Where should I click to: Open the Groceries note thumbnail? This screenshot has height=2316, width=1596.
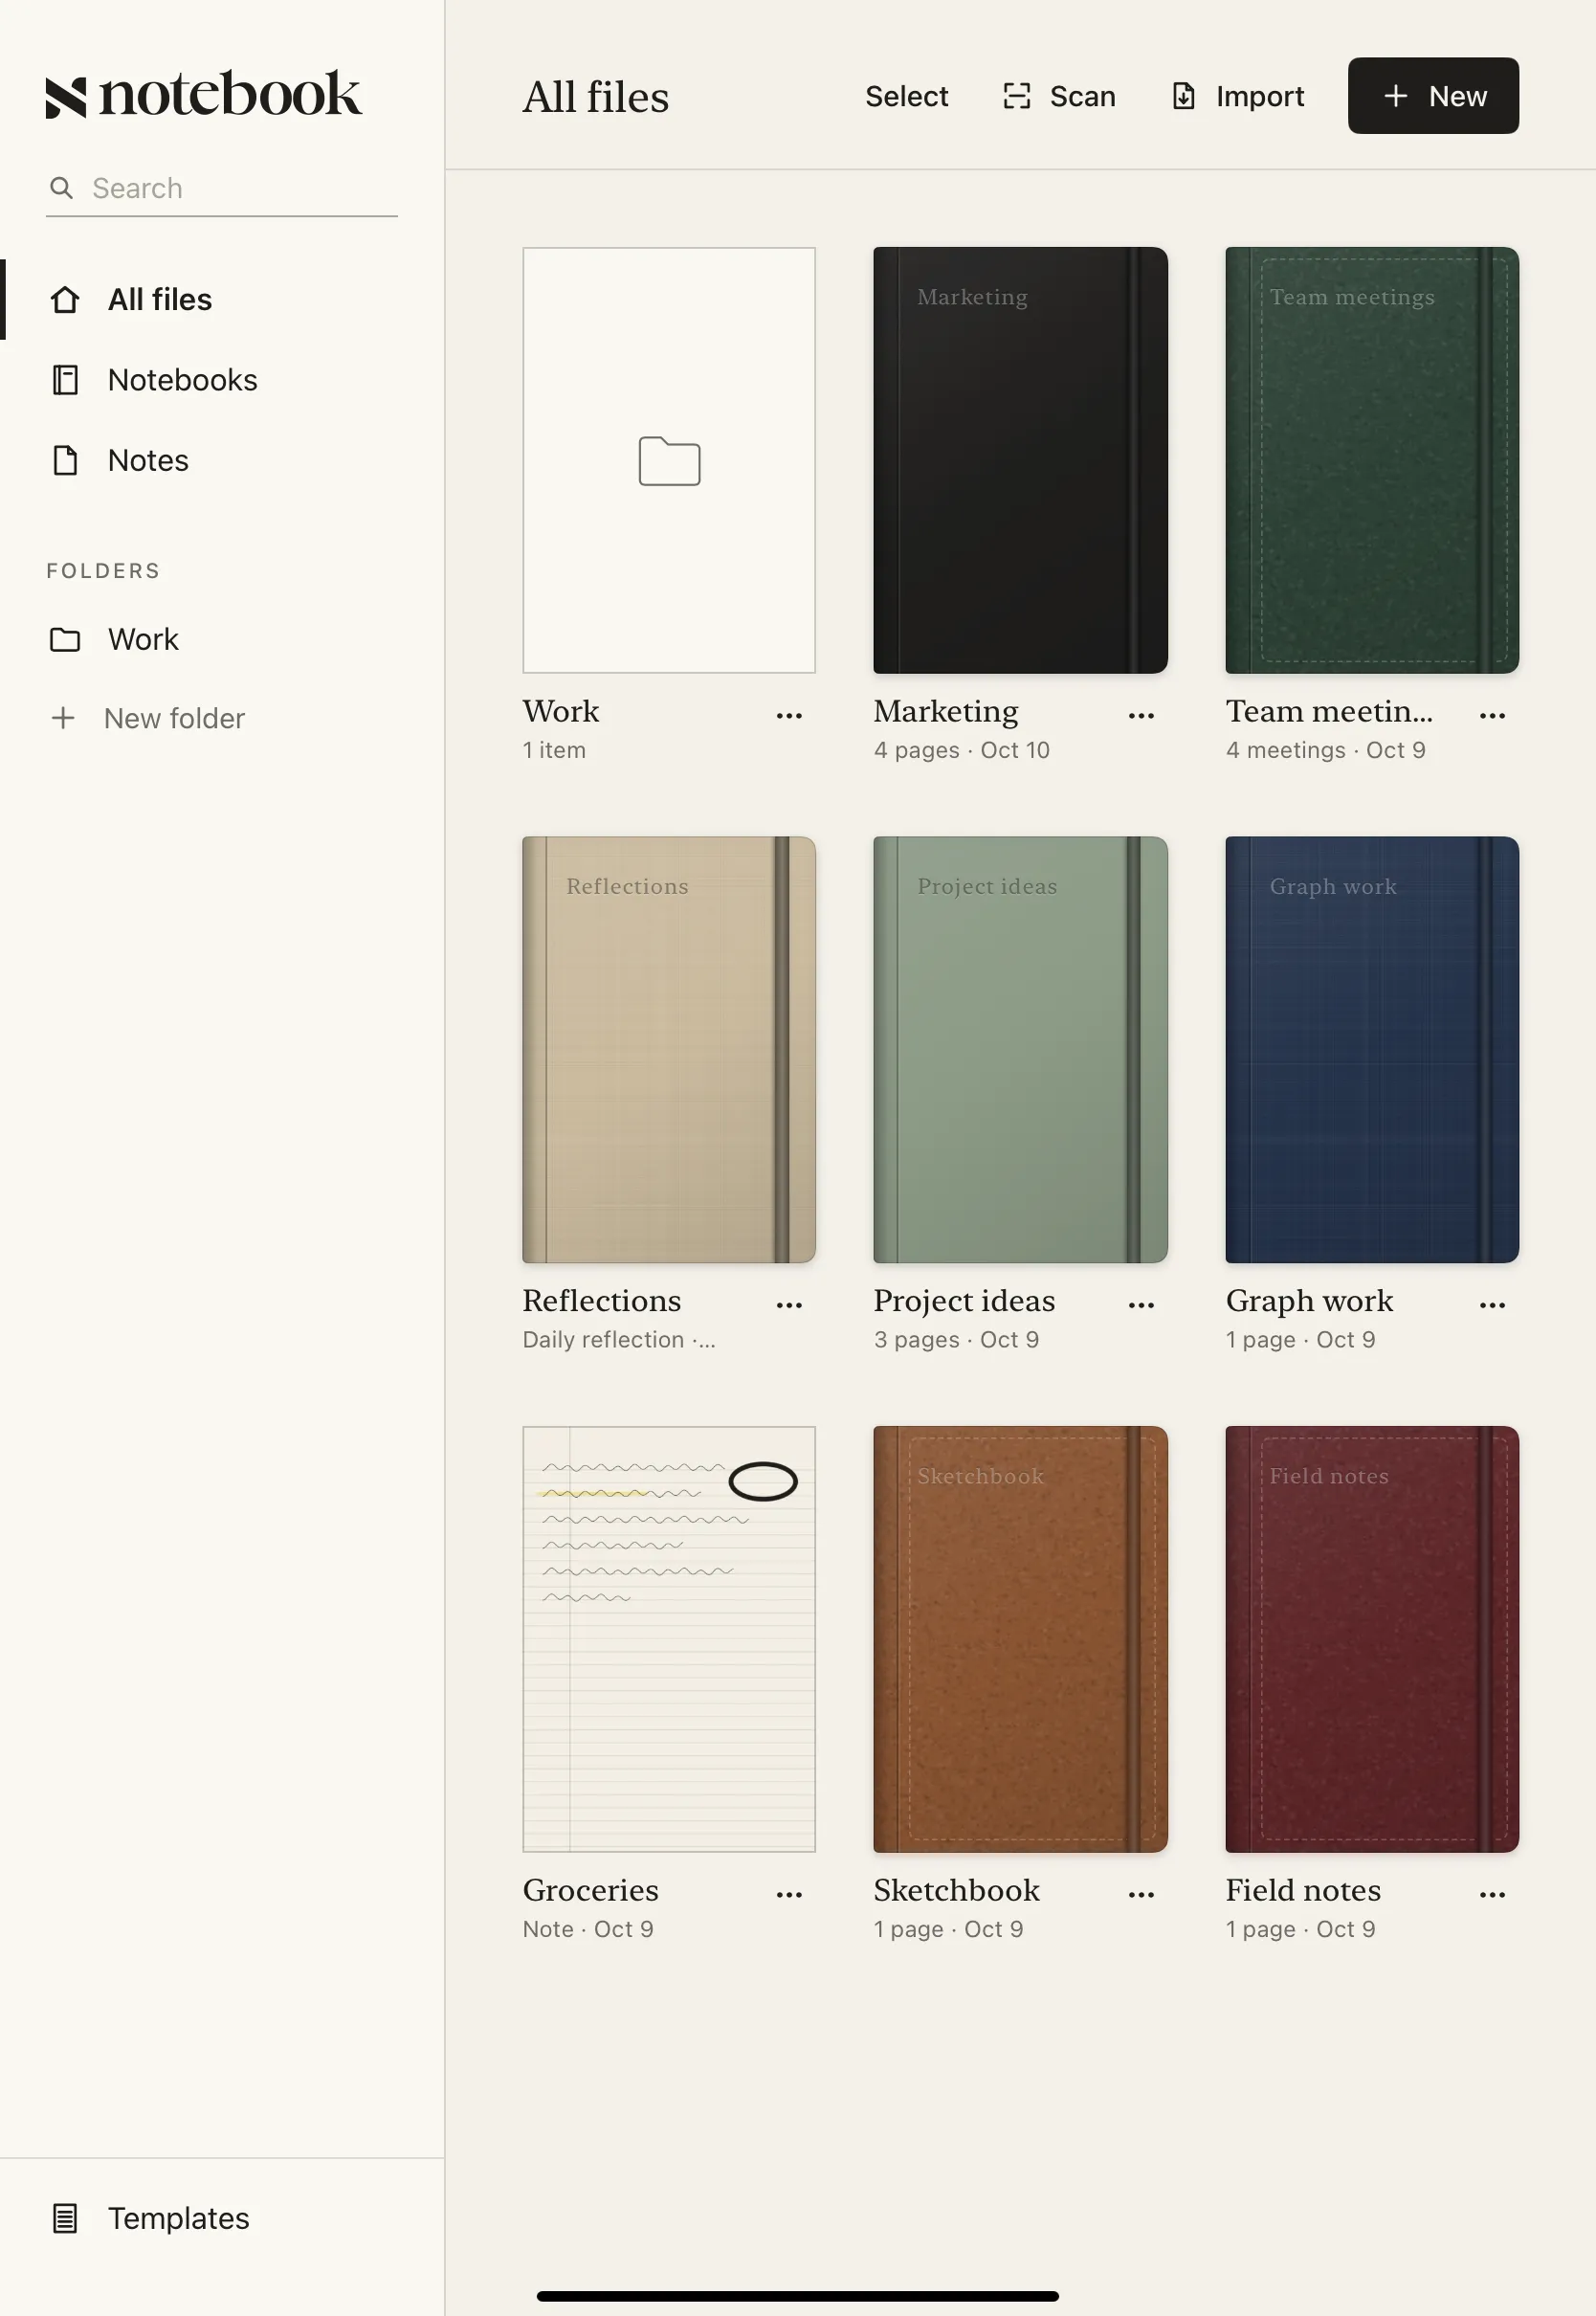pos(669,1639)
